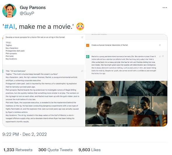This screenshot has height=155, width=172.
Task: Click the green ChatGPT logo icon
Action: click(x=88, y=57)
